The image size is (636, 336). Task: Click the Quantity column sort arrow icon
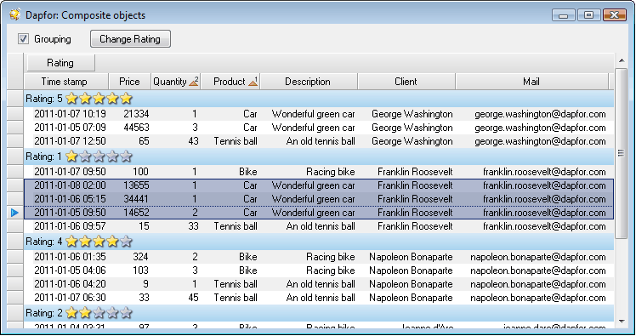pos(194,83)
